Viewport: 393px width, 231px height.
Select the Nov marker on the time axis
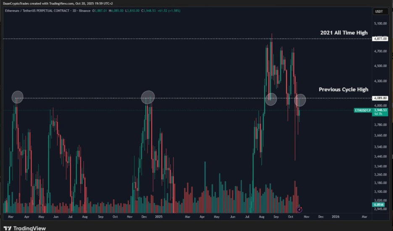[x=306, y=217]
